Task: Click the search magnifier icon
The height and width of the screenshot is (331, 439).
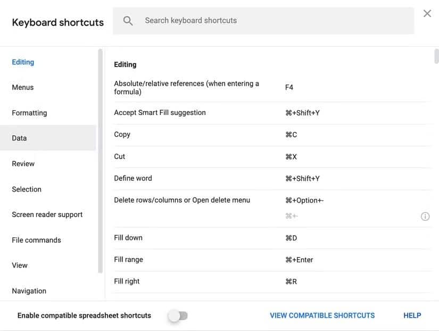Action: pos(128,20)
